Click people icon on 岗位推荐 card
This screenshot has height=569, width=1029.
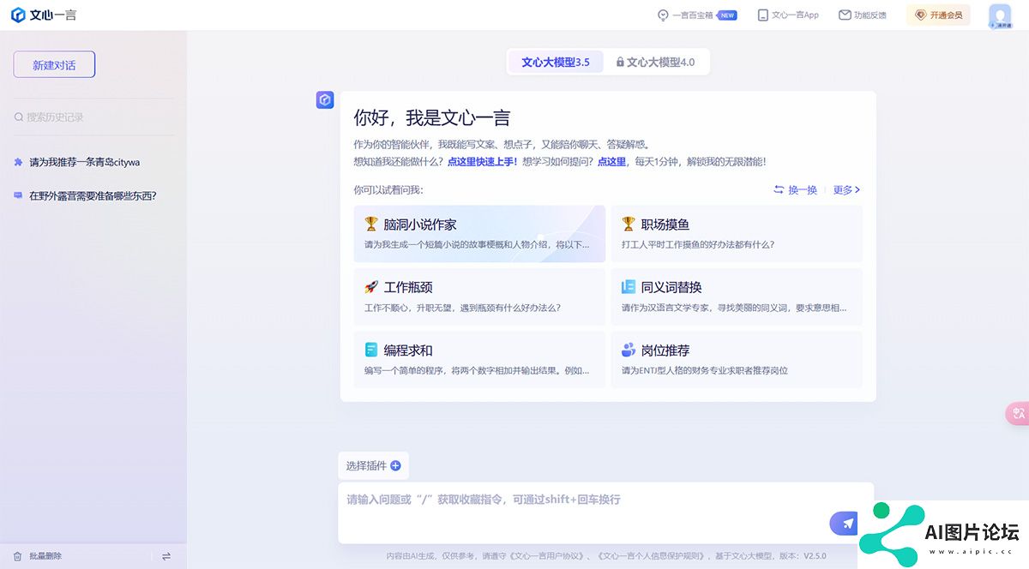click(629, 350)
